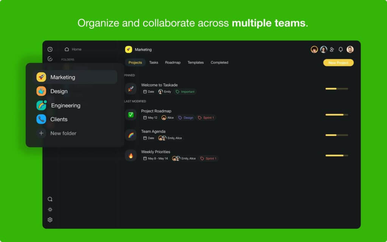This screenshot has width=387, height=242.
Task: Open the date picker for Team Agenda
Action: pos(149,138)
